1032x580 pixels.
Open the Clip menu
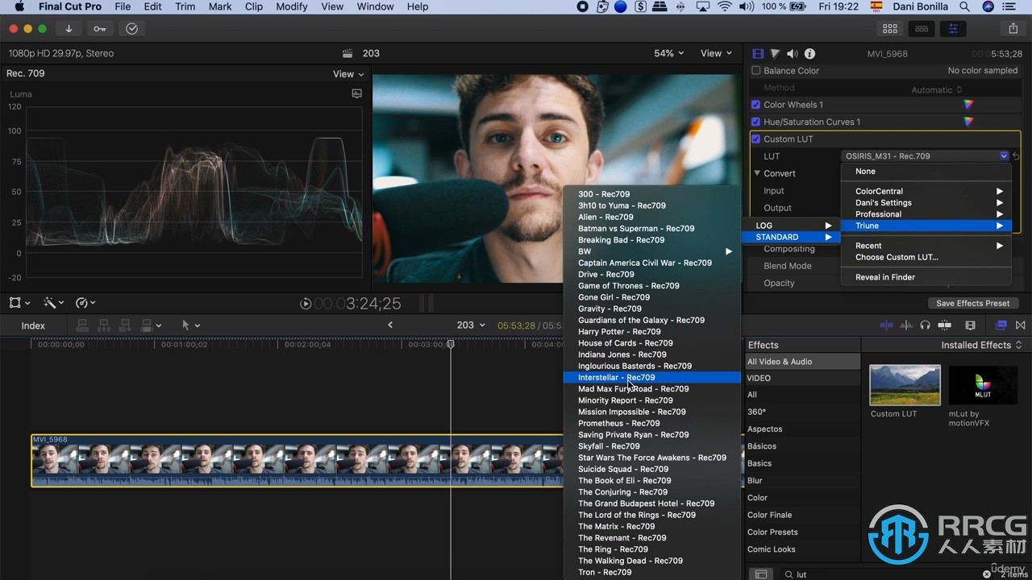click(253, 6)
